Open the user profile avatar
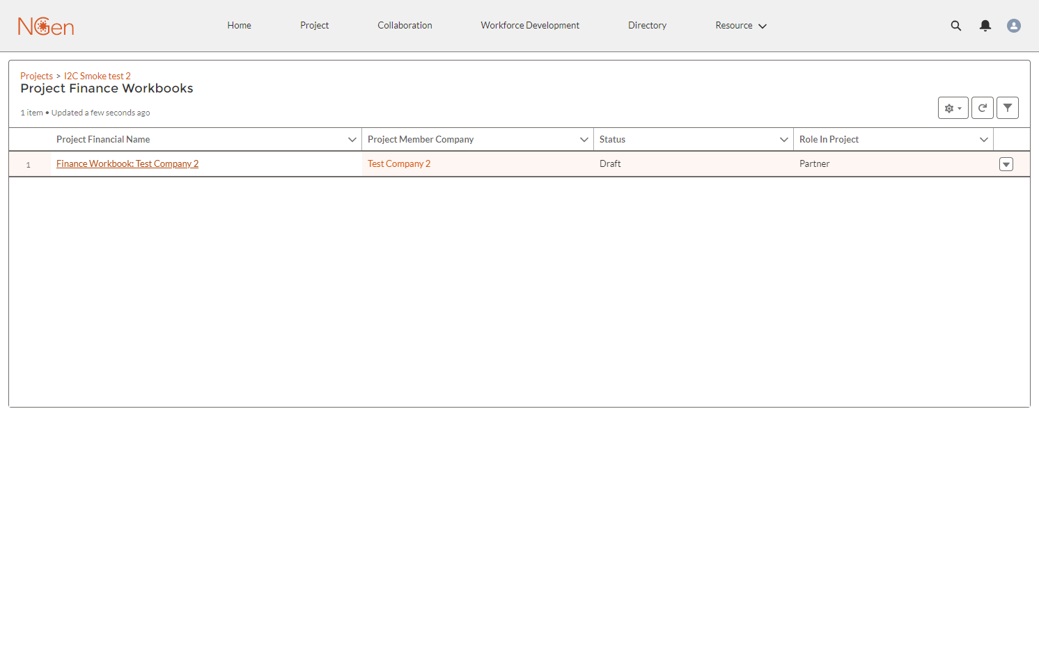Image resolution: width=1039 pixels, height=651 pixels. [1014, 26]
